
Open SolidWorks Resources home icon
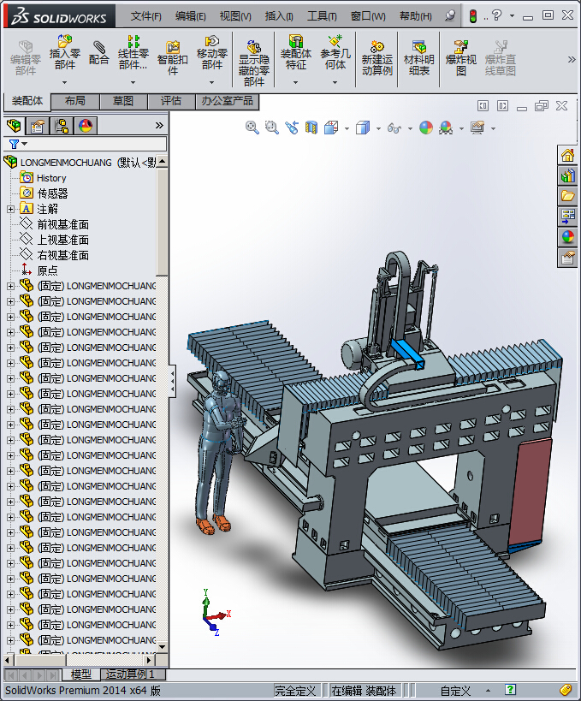[567, 155]
